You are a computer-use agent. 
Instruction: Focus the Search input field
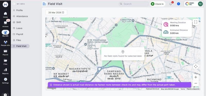(x=134, y=4)
